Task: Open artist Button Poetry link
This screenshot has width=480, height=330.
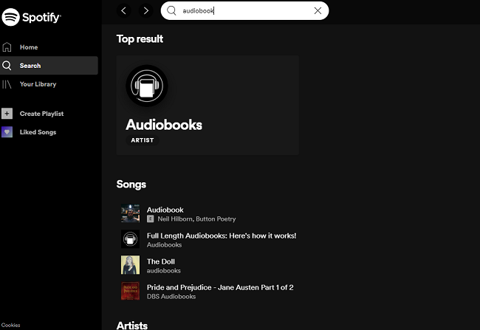Action: click(216, 219)
